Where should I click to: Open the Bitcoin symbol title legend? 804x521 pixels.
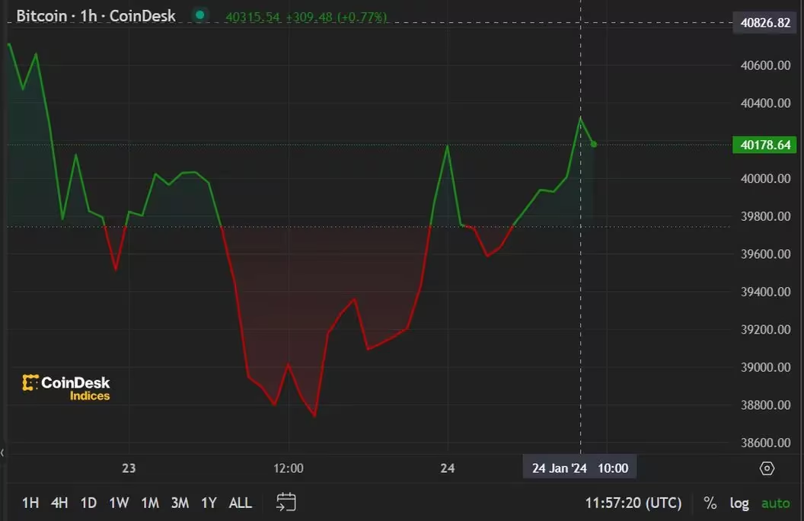(96, 16)
